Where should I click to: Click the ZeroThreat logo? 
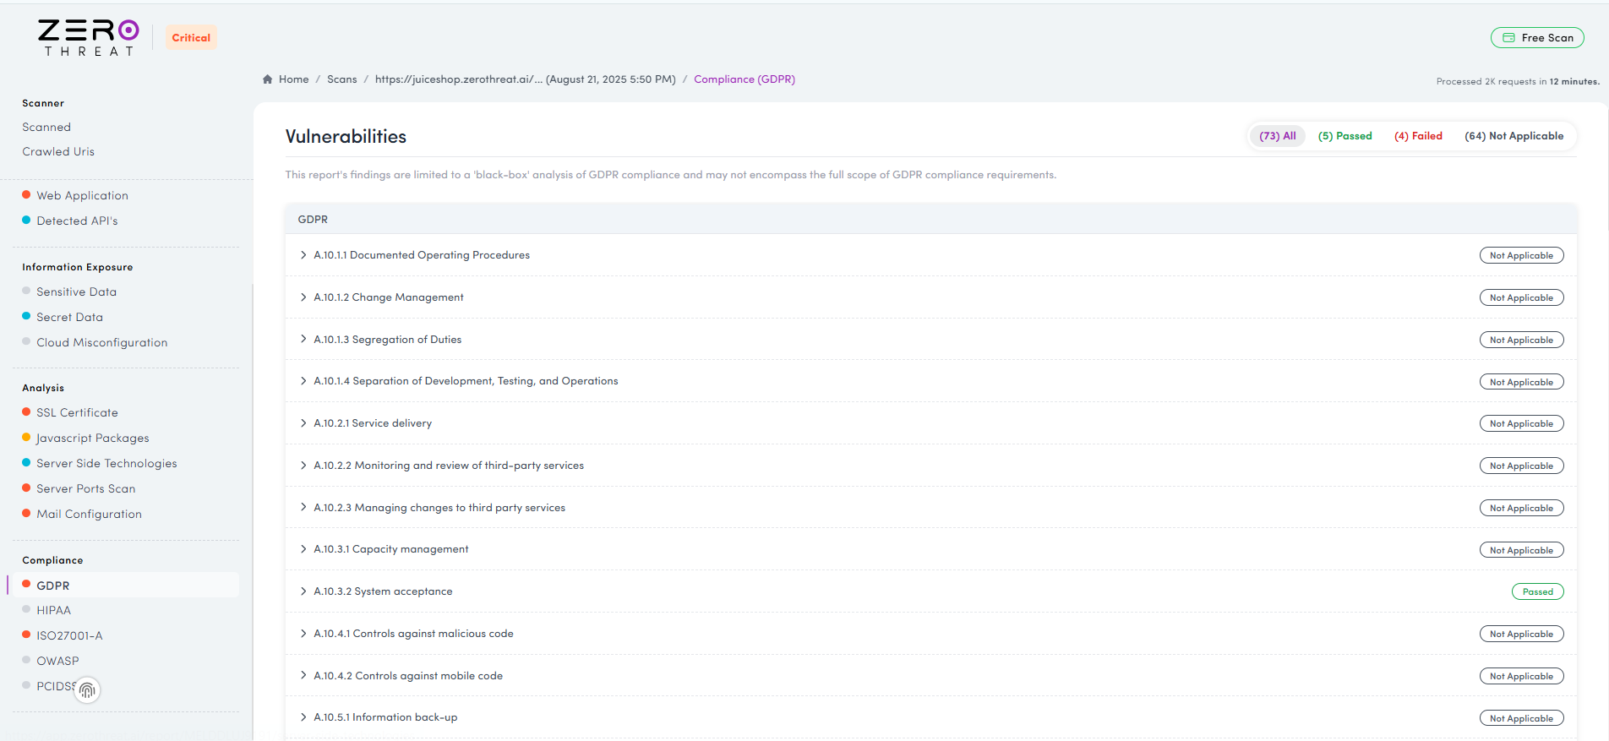(88, 38)
